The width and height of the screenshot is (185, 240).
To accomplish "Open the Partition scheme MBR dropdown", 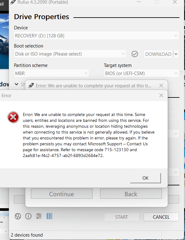I will pyautogui.click(x=51, y=73).
